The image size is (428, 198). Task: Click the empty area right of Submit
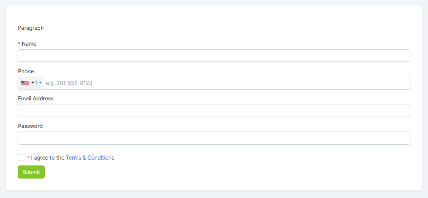(226, 172)
